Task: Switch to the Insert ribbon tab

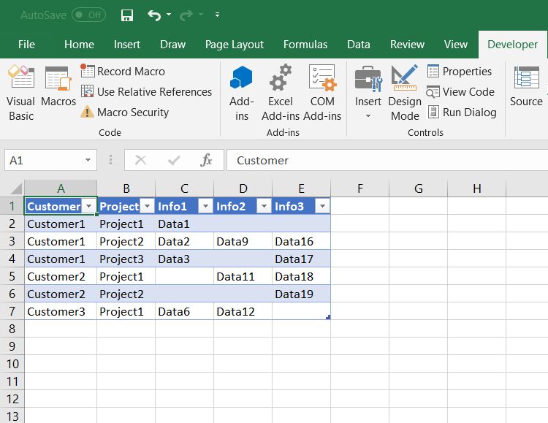Action: coord(127,45)
